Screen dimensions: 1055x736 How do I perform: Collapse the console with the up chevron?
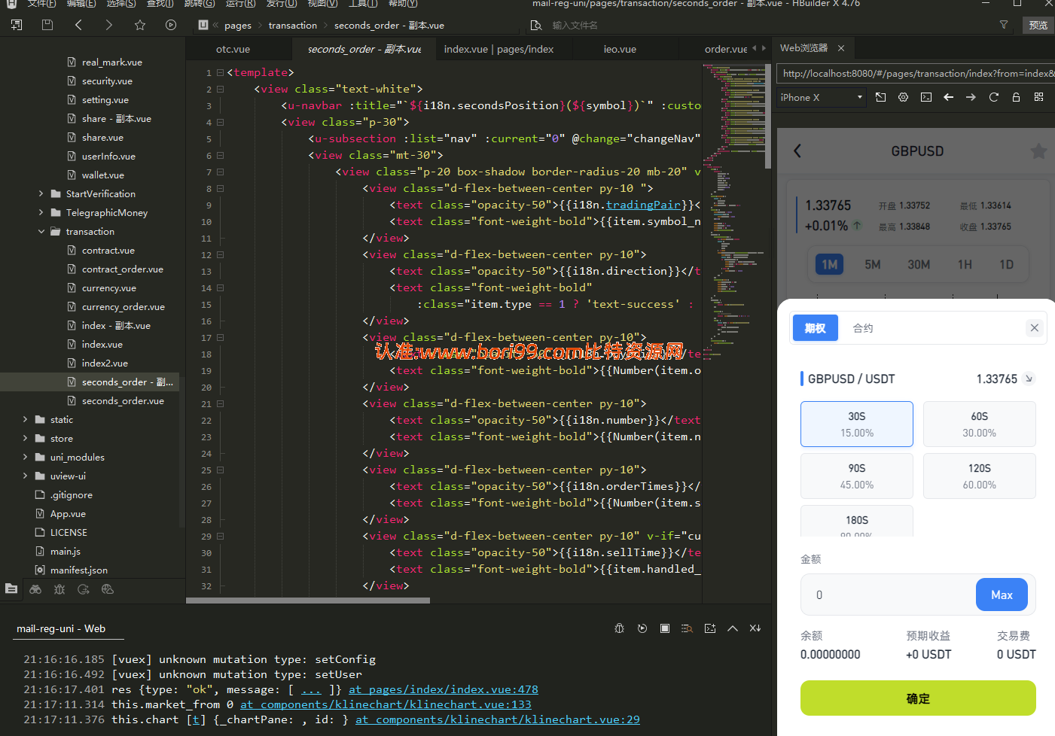[733, 628]
